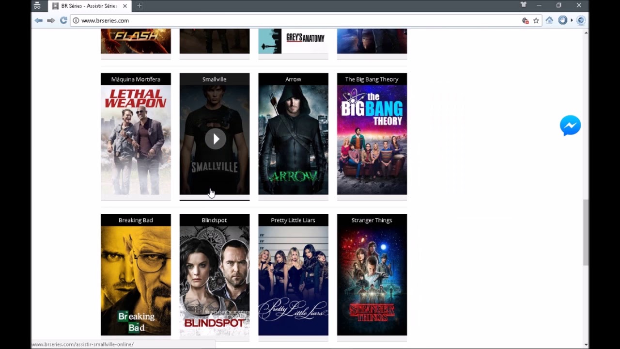The image size is (620, 349).
Task: Reload the page with the refresh icon
Action: pyautogui.click(x=63, y=20)
